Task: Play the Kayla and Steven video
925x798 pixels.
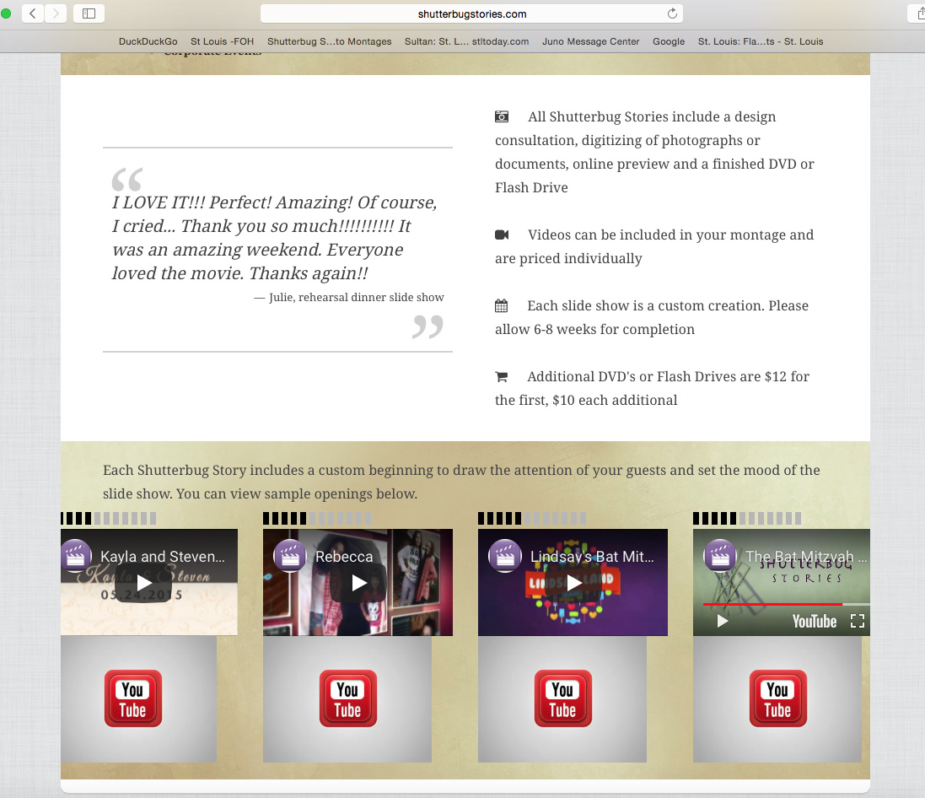Action: 144,583
